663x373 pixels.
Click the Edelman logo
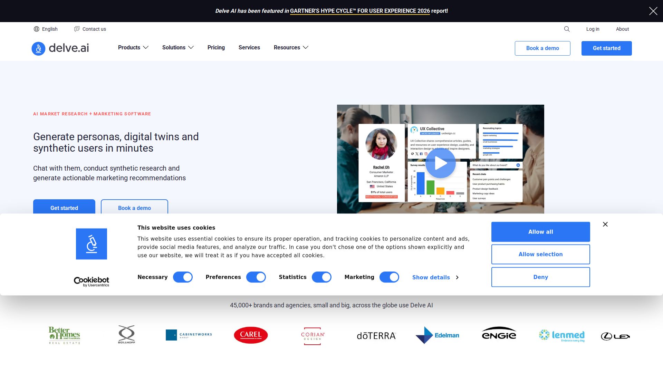pos(438,335)
